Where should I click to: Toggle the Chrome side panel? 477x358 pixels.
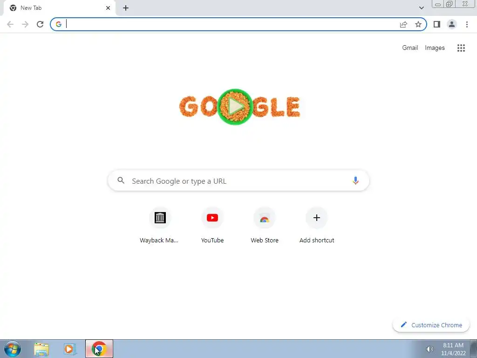[437, 24]
